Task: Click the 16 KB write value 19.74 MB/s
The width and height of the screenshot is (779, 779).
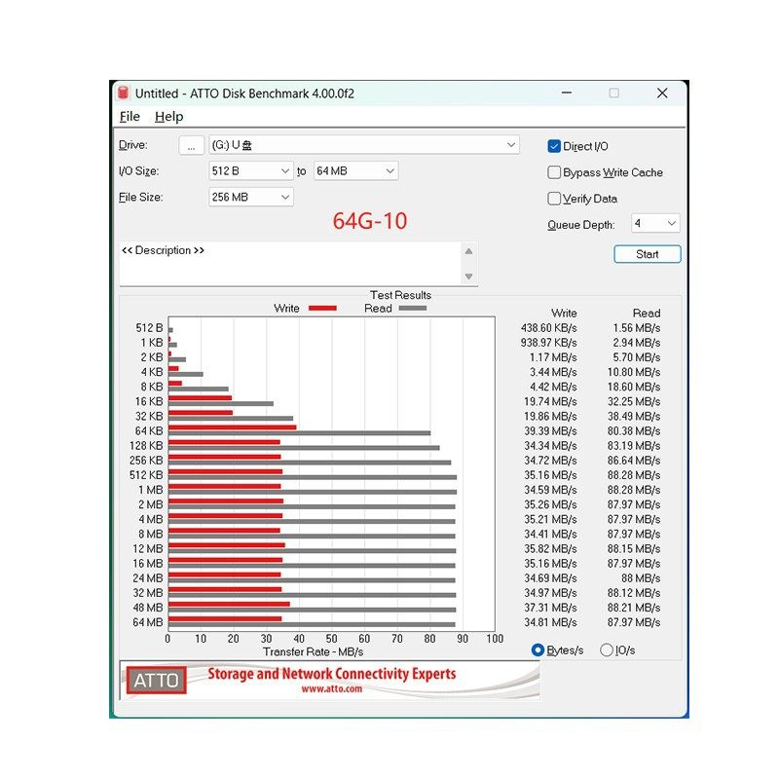Action: pyautogui.click(x=550, y=402)
